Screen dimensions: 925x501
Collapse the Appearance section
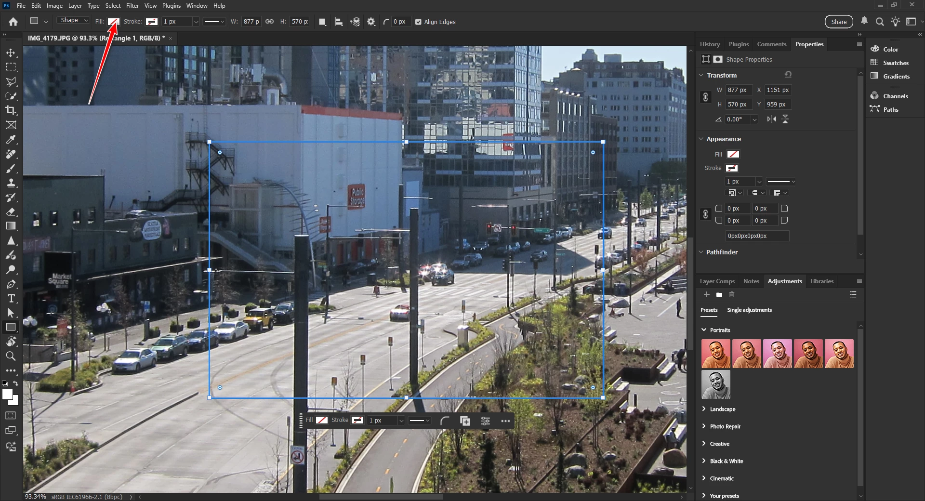click(701, 139)
